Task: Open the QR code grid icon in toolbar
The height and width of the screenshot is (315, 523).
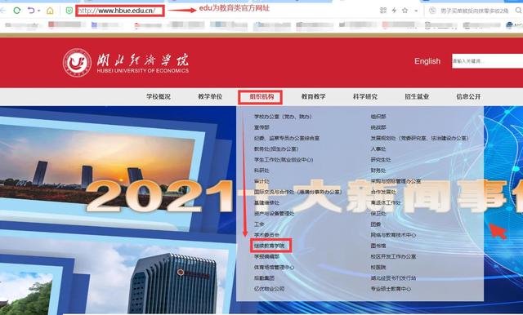Action: 383,11
